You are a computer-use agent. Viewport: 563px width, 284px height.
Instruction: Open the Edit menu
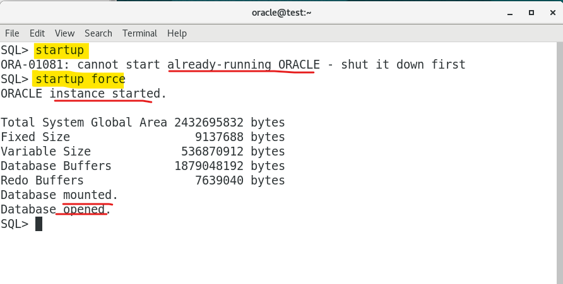pos(37,33)
